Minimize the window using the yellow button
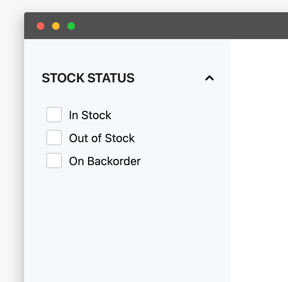Image resolution: width=288 pixels, height=282 pixels. (x=56, y=26)
